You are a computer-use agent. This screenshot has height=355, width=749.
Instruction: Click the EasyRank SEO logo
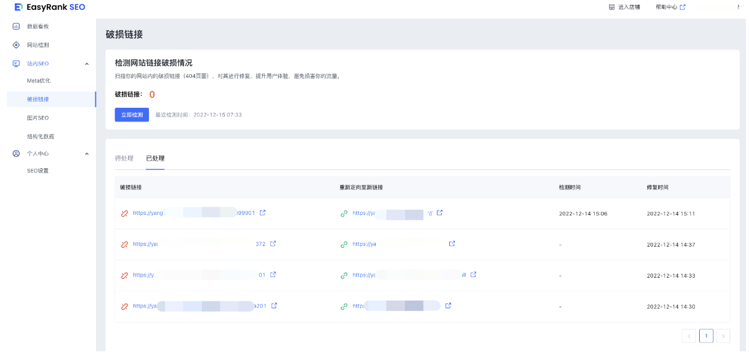pyautogui.click(x=50, y=7)
